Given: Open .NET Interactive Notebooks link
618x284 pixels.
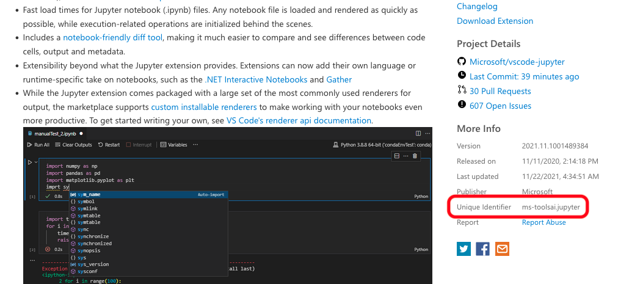Looking at the screenshot, I should 256,79.
